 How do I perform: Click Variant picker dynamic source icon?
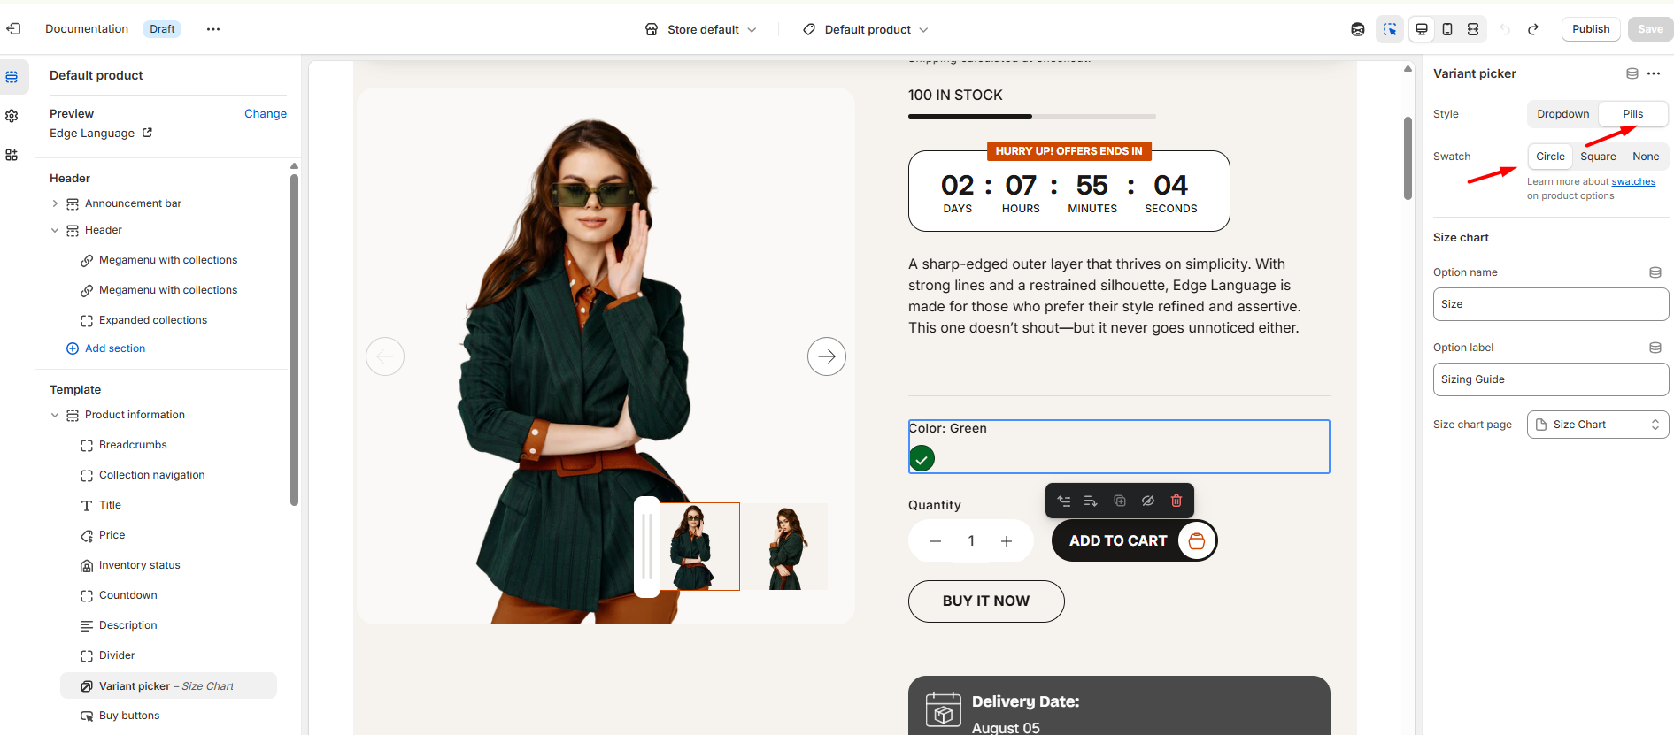coord(1632,73)
